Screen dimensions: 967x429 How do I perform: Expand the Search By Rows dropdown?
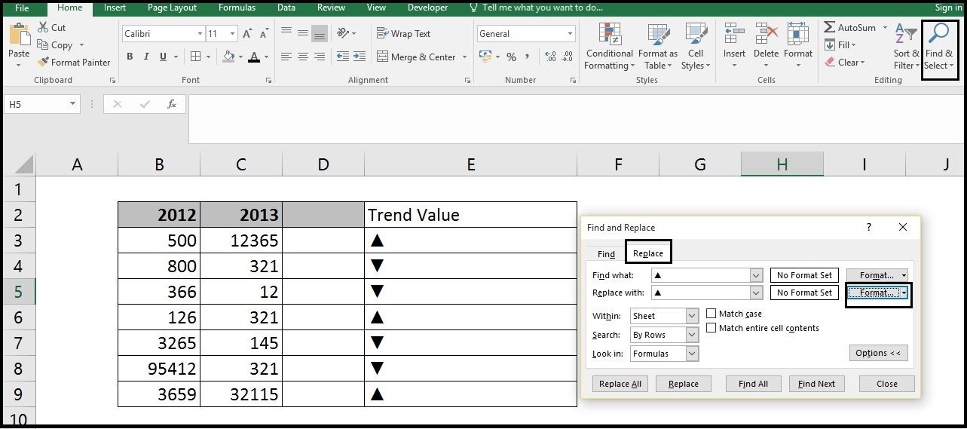tap(692, 335)
